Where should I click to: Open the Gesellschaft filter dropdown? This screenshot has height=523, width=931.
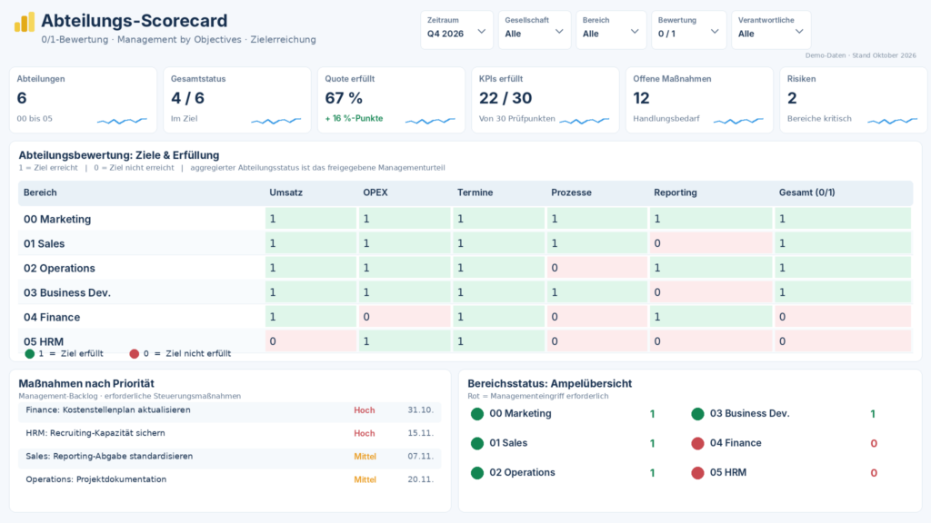click(535, 29)
